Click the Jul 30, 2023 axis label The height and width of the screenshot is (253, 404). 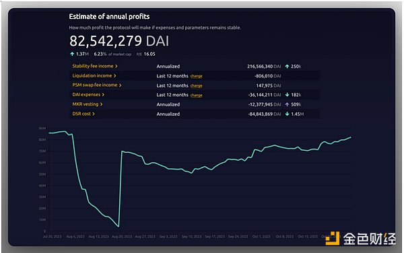[x=53, y=236]
